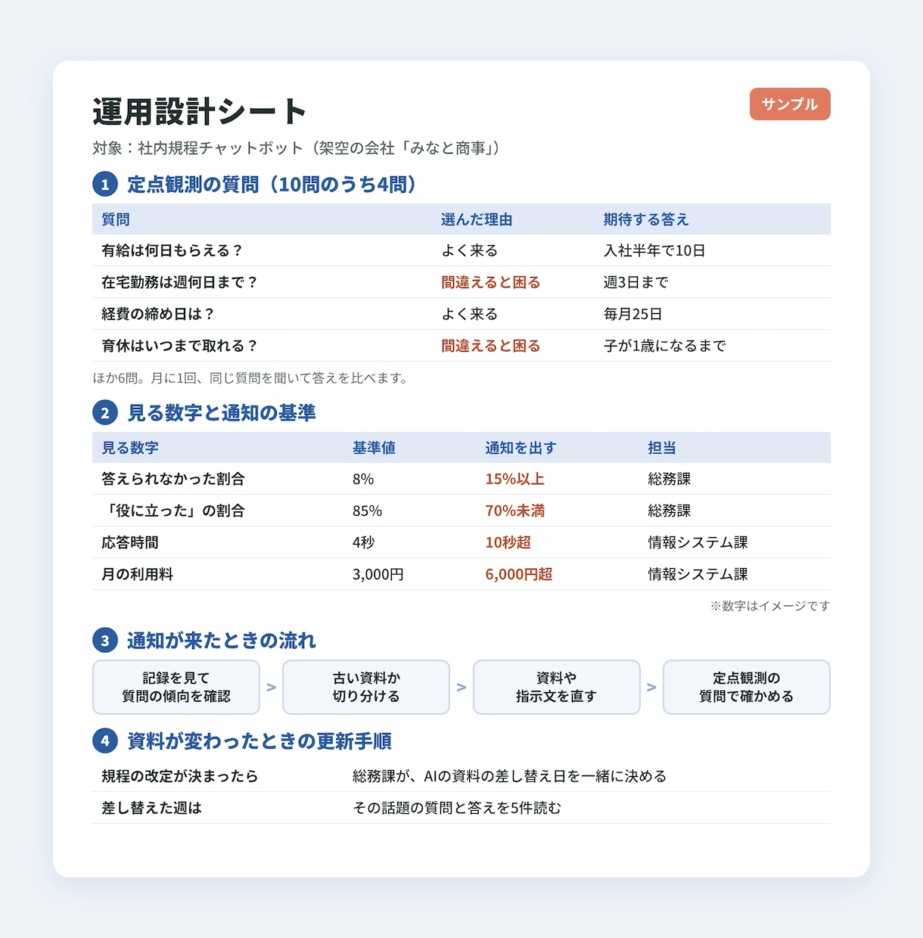The image size is (923, 938).
Task: Select the cell 月の利用料
Action: coord(137,574)
